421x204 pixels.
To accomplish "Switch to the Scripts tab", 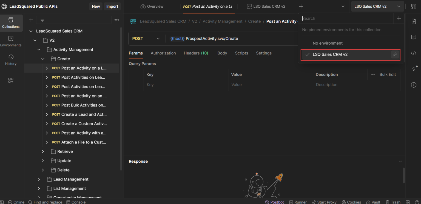I will (241, 53).
